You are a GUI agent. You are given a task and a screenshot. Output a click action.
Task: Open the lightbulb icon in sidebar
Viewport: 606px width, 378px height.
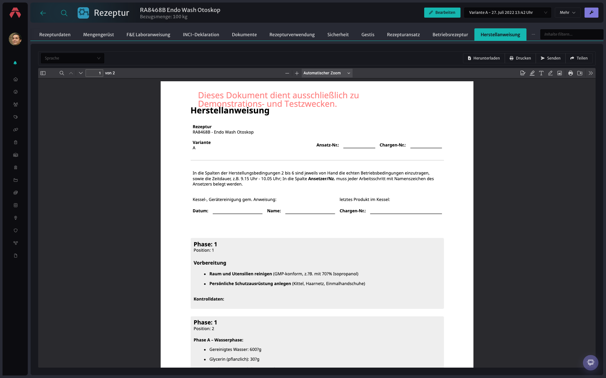pyautogui.click(x=15, y=218)
